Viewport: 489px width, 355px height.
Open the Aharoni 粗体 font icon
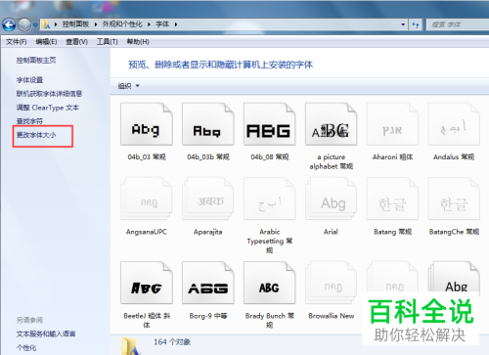(392, 124)
